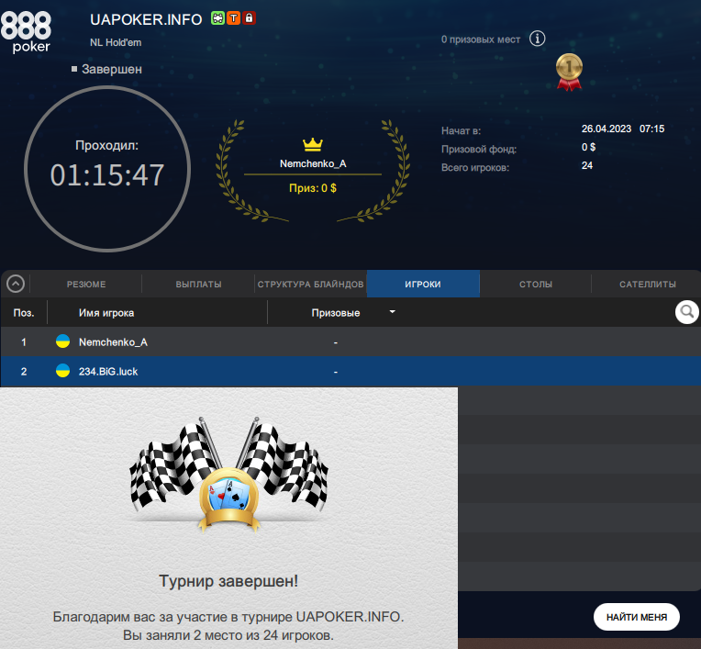The image size is (701, 649).
Task: Click the Приз: 0 $ text
Action: (x=313, y=188)
